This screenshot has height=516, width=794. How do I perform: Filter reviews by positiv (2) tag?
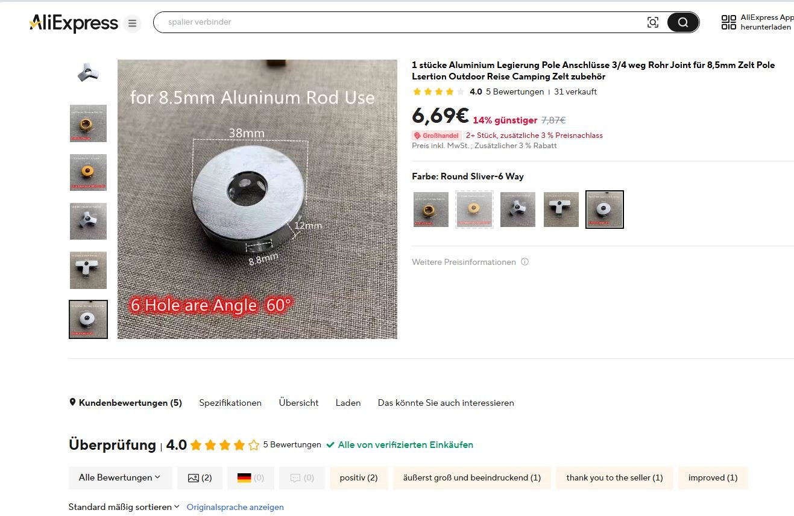359,477
